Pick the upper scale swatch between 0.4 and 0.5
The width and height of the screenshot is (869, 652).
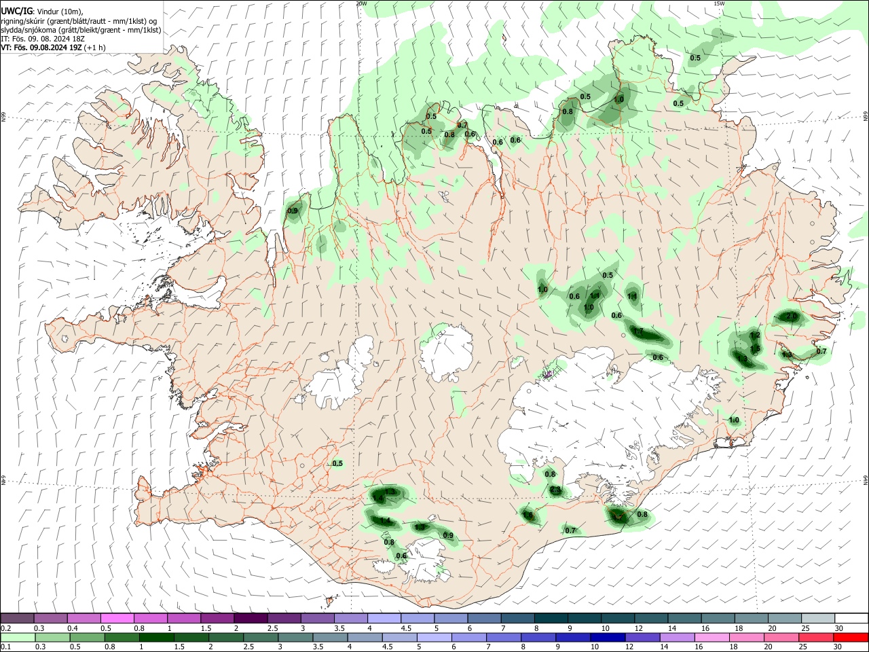click(84, 618)
